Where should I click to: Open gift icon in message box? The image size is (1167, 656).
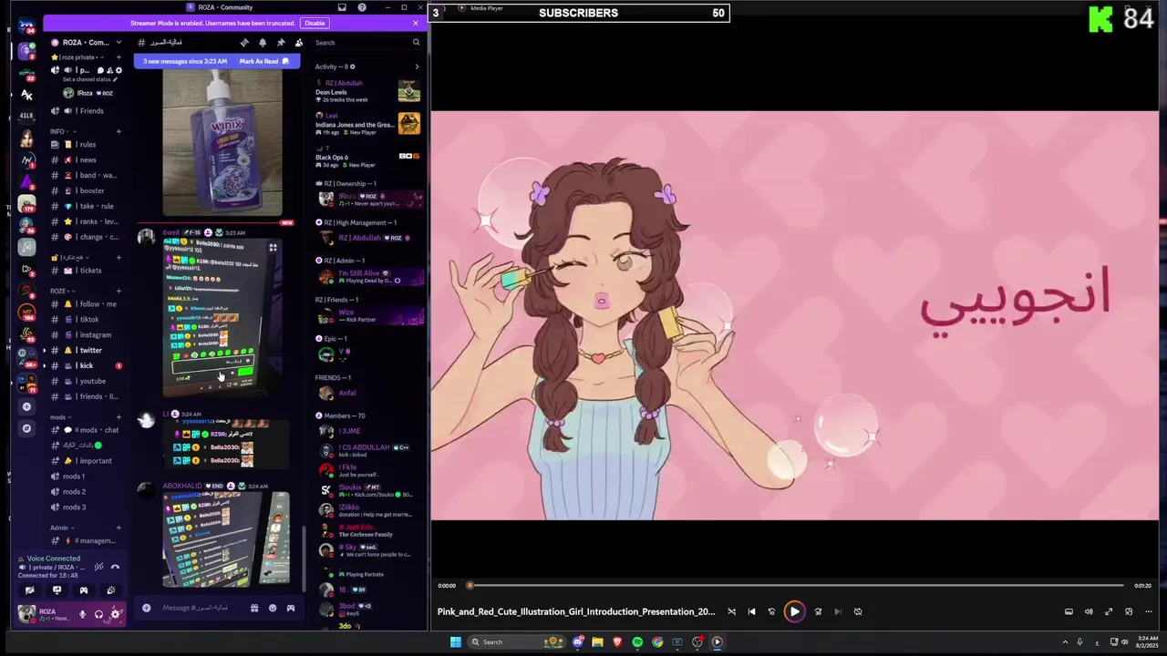(254, 608)
